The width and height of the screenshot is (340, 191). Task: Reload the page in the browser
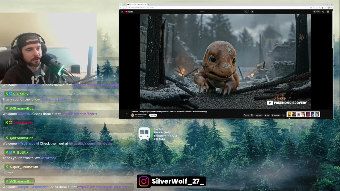pyautogui.click(x=124, y=8)
